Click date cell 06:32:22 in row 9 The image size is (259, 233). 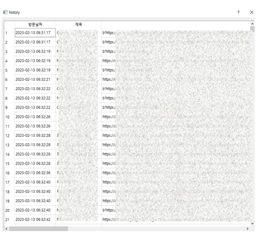pyautogui.click(x=35, y=107)
